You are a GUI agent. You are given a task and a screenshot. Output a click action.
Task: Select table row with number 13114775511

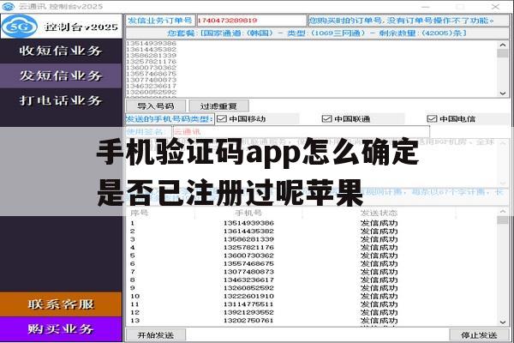tap(312, 304)
